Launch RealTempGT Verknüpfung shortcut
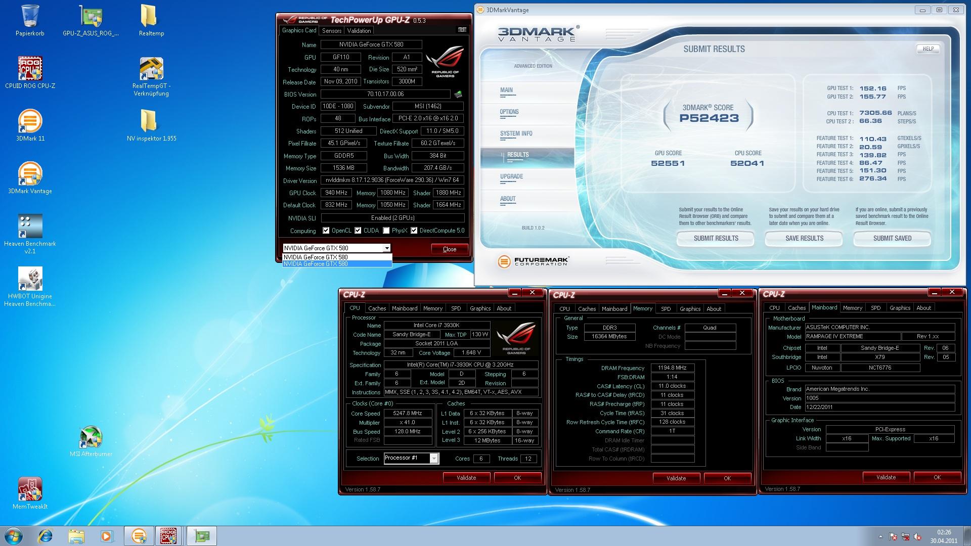Viewport: 971px width, 546px height. click(151, 76)
